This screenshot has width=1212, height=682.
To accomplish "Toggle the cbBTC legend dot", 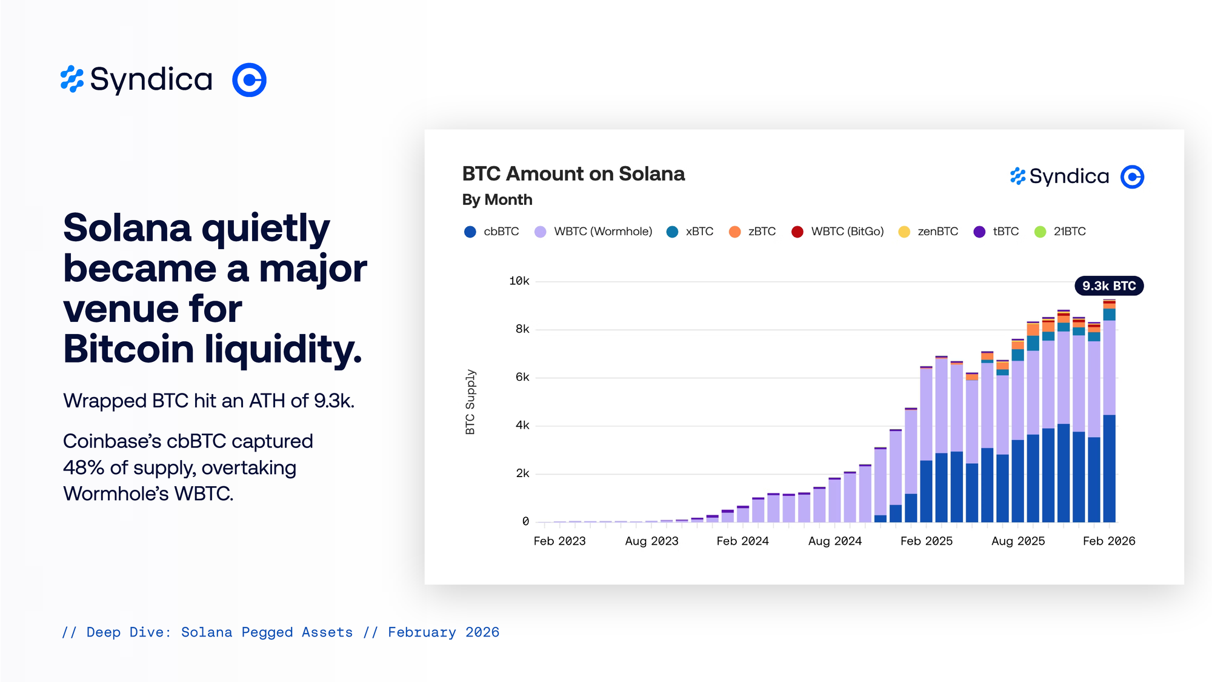I will 470,232.
